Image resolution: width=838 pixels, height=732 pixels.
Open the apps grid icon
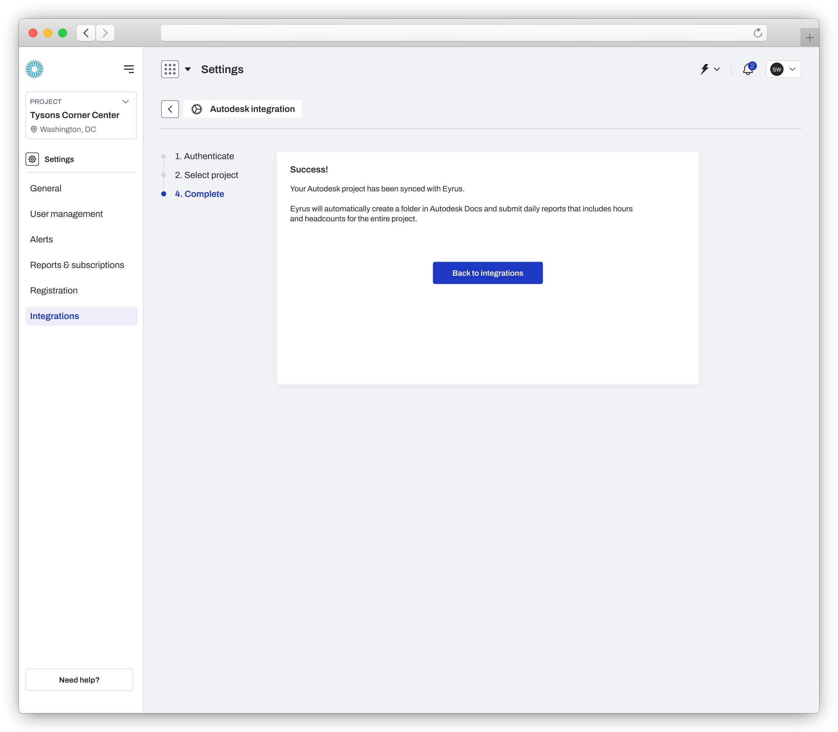[x=170, y=69]
